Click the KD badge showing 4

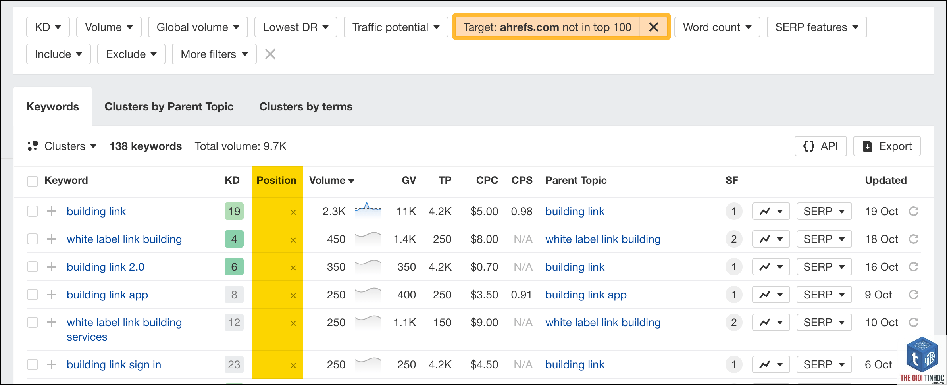click(x=234, y=239)
